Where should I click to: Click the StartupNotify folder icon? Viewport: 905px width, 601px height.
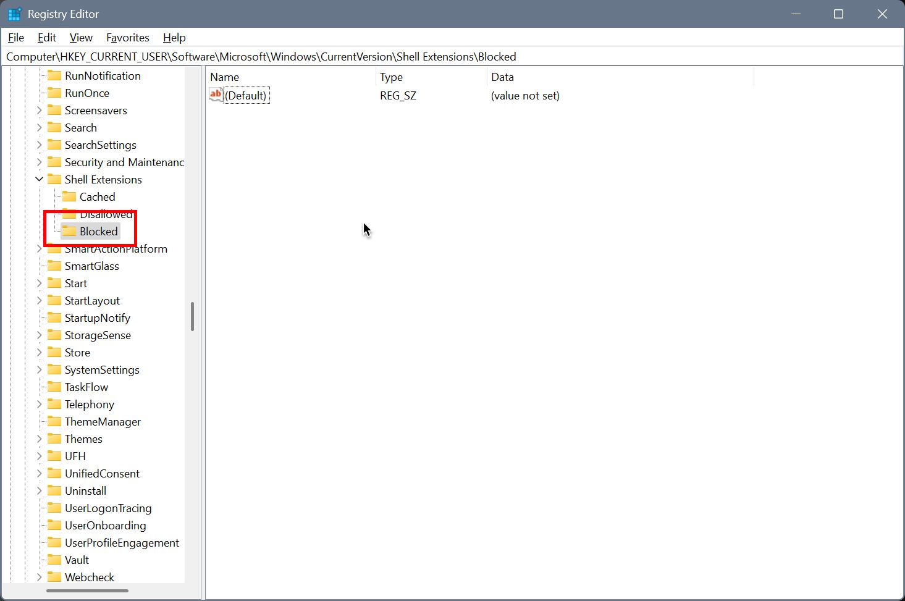click(x=54, y=317)
